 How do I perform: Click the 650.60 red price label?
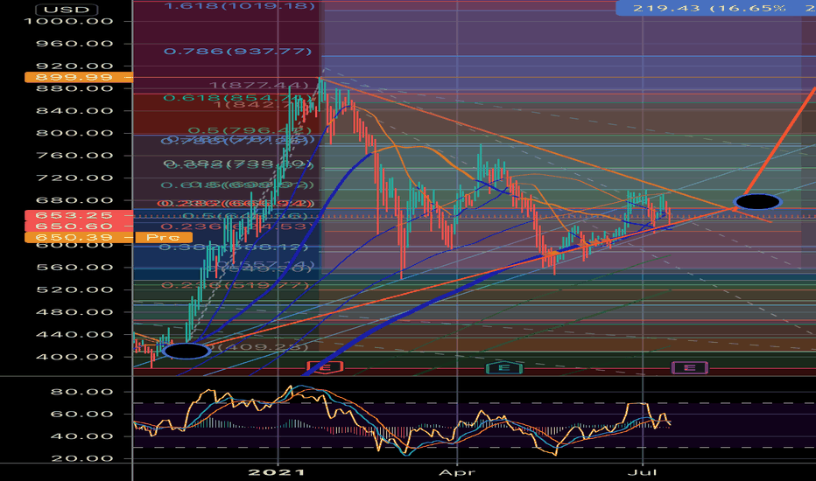click(x=79, y=227)
